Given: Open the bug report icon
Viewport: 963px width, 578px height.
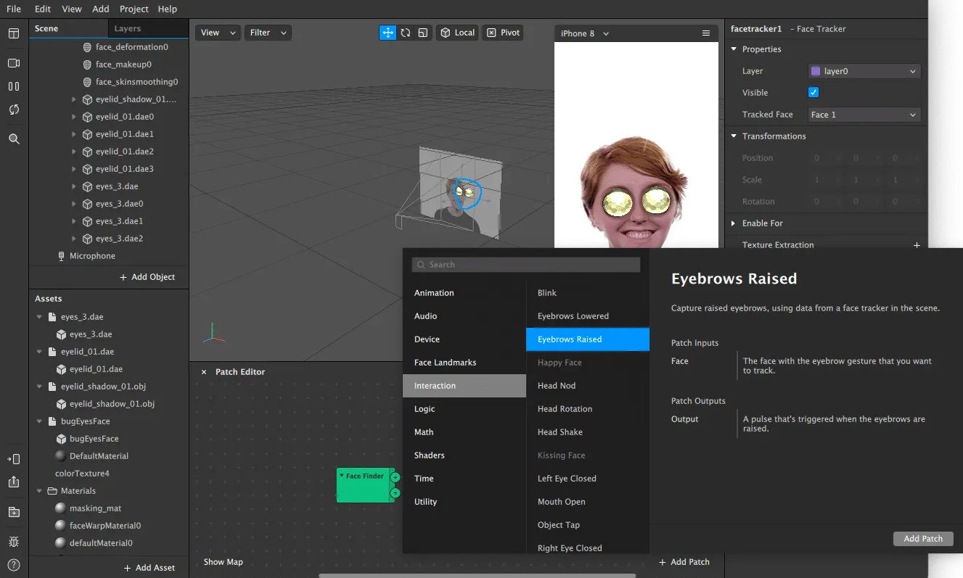Looking at the screenshot, I should point(14,542).
